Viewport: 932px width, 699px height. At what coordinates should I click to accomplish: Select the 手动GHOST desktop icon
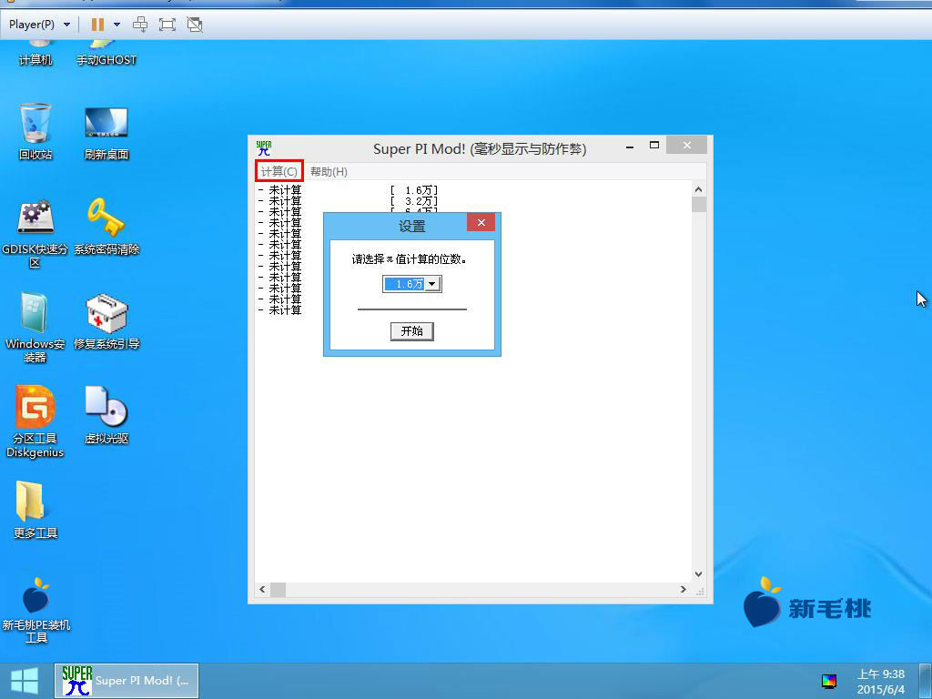[x=106, y=52]
